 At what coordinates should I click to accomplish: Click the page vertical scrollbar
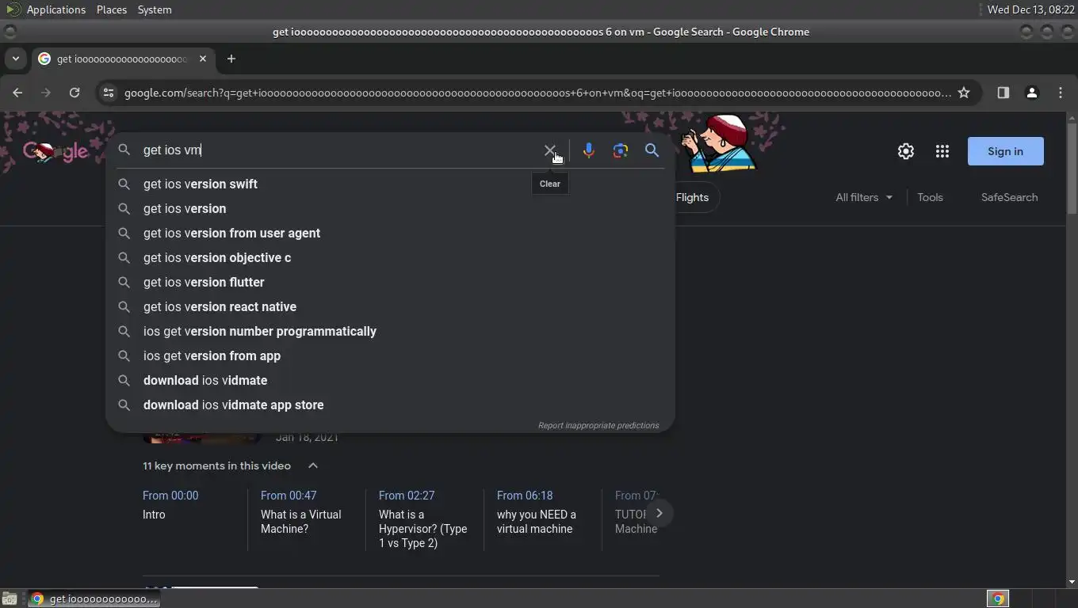(x=1072, y=167)
